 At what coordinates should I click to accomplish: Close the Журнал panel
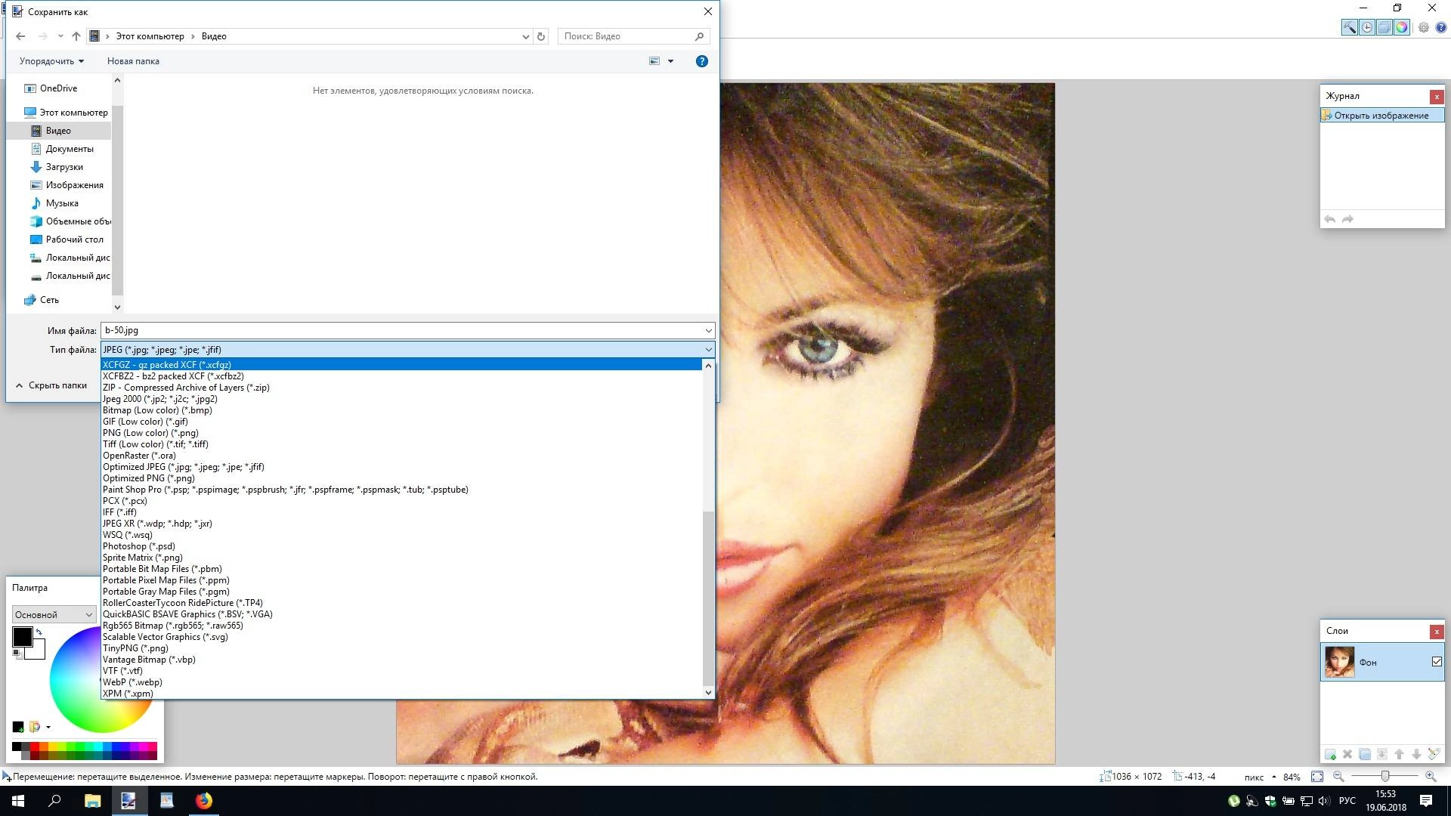pos(1437,97)
